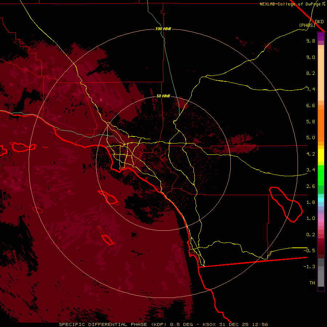Viewport: 327px width, 327px height.
Task: Click the [PHAS] legend unit label
Action: (307, 25)
